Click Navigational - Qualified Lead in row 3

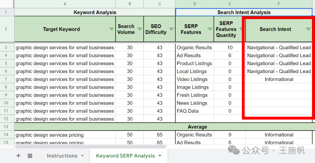point(279,48)
